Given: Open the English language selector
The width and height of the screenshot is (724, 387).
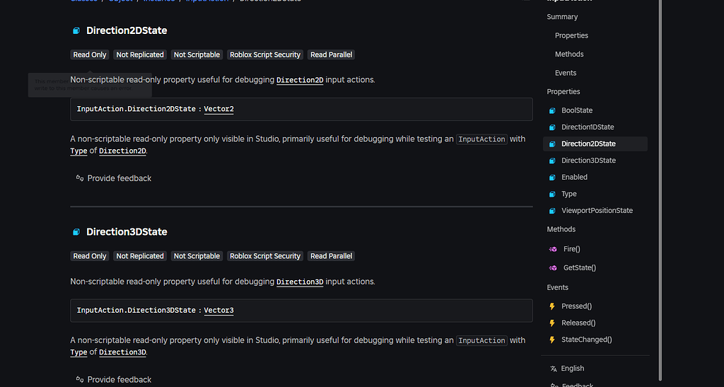Looking at the screenshot, I should pos(572,369).
